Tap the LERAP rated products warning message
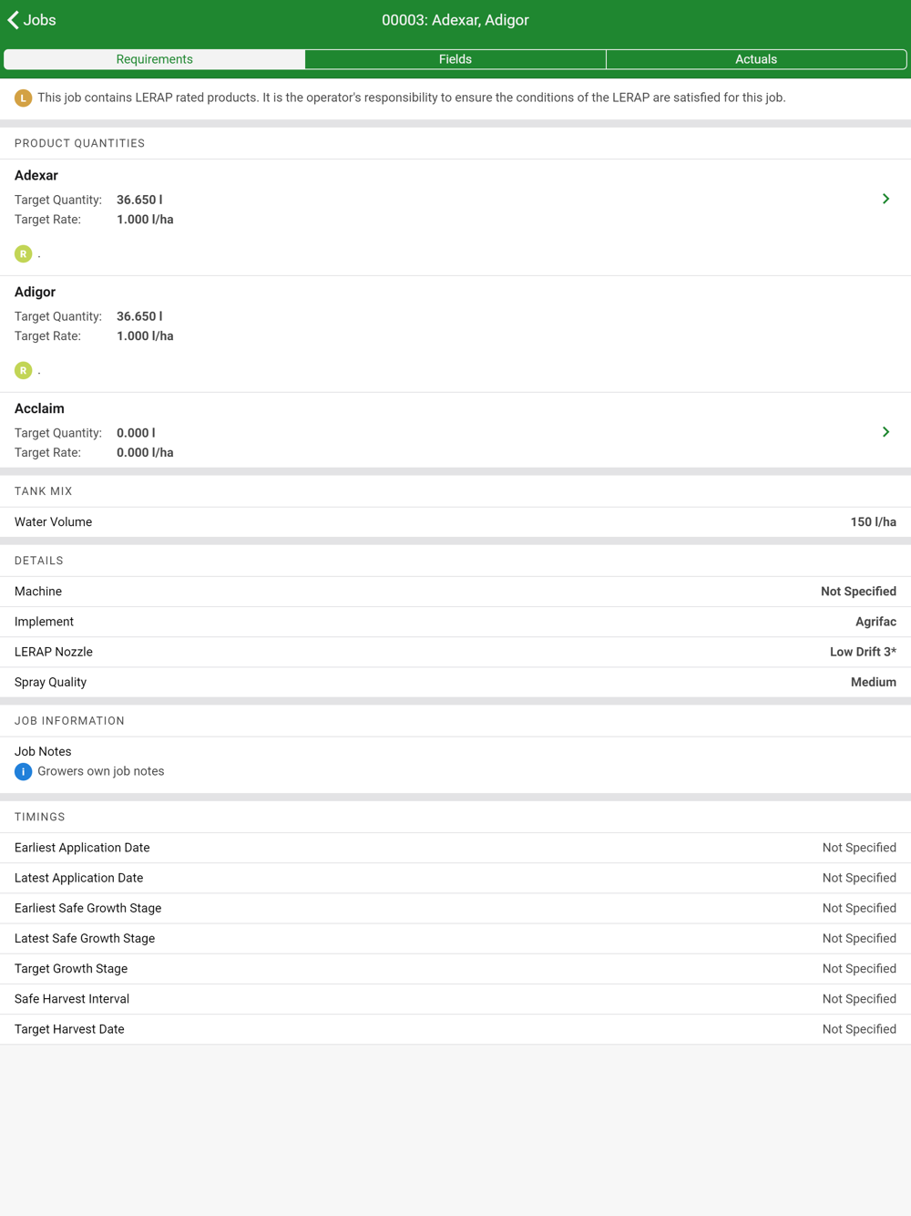Viewport: 911px width, 1216px height. [411, 98]
